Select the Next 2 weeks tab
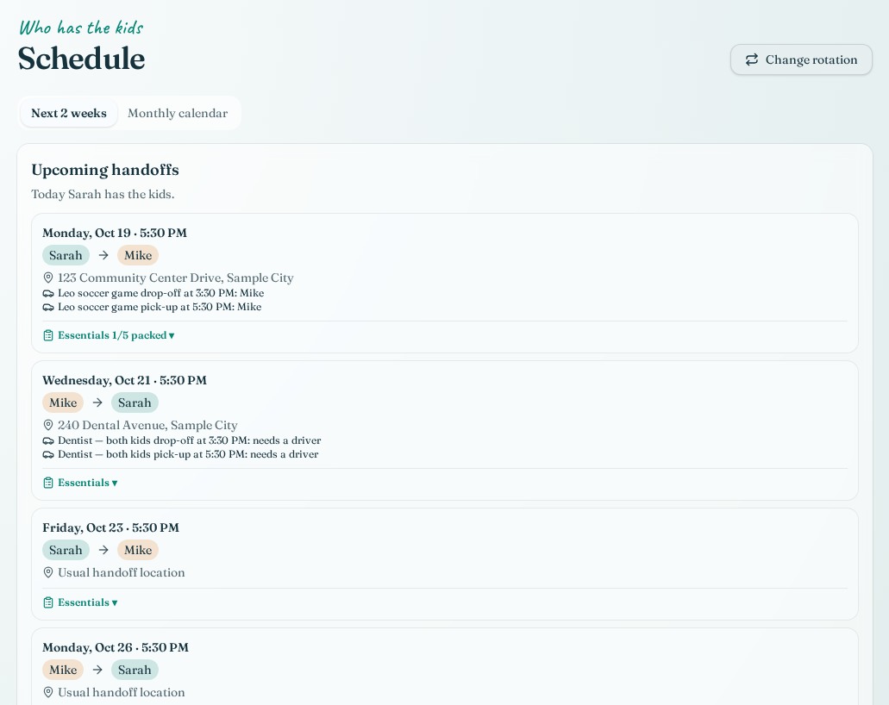 click(69, 114)
